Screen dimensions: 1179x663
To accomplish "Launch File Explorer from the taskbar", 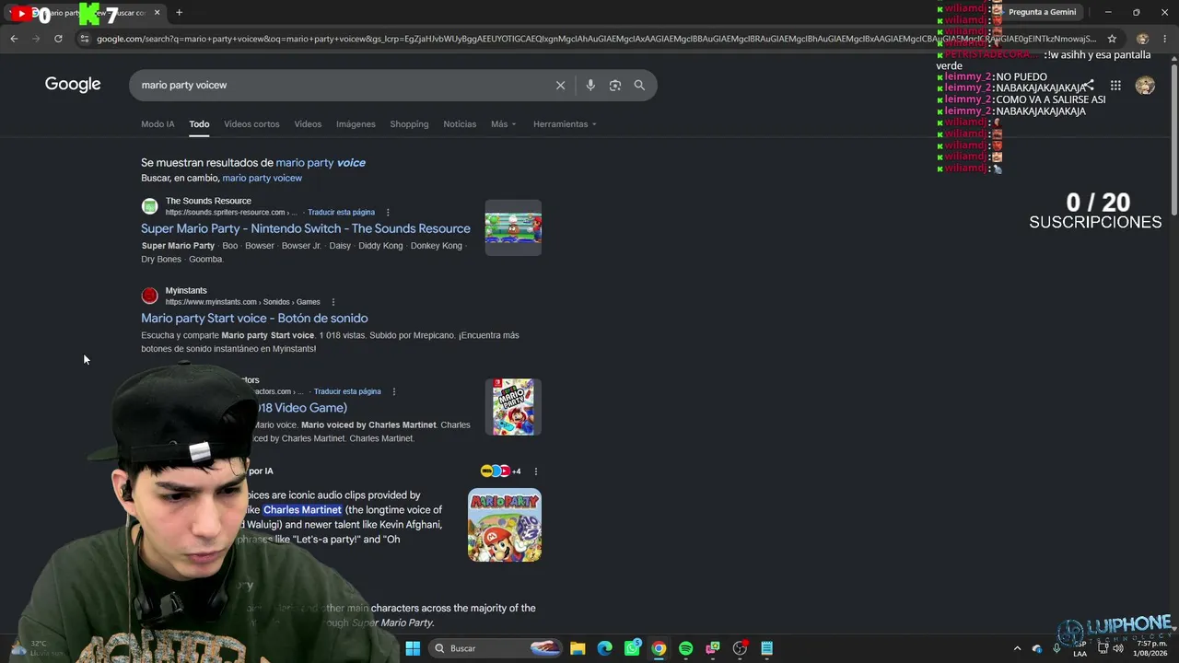I will (578, 648).
